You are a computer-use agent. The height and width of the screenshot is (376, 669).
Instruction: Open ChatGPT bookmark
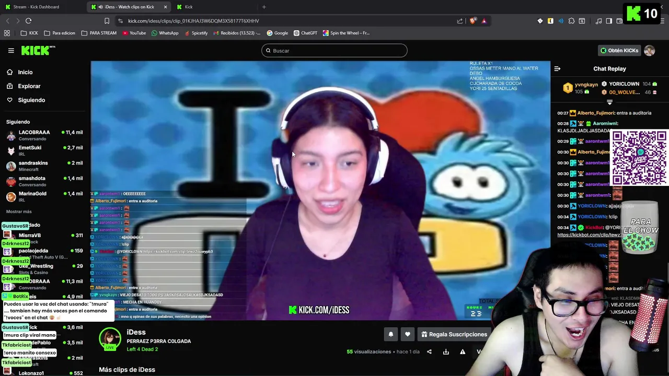point(305,33)
